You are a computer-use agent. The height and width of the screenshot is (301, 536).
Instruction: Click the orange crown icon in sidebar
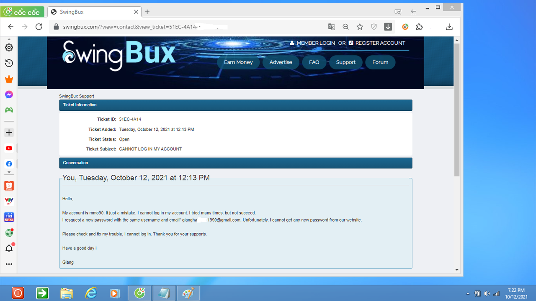pyautogui.click(x=9, y=79)
